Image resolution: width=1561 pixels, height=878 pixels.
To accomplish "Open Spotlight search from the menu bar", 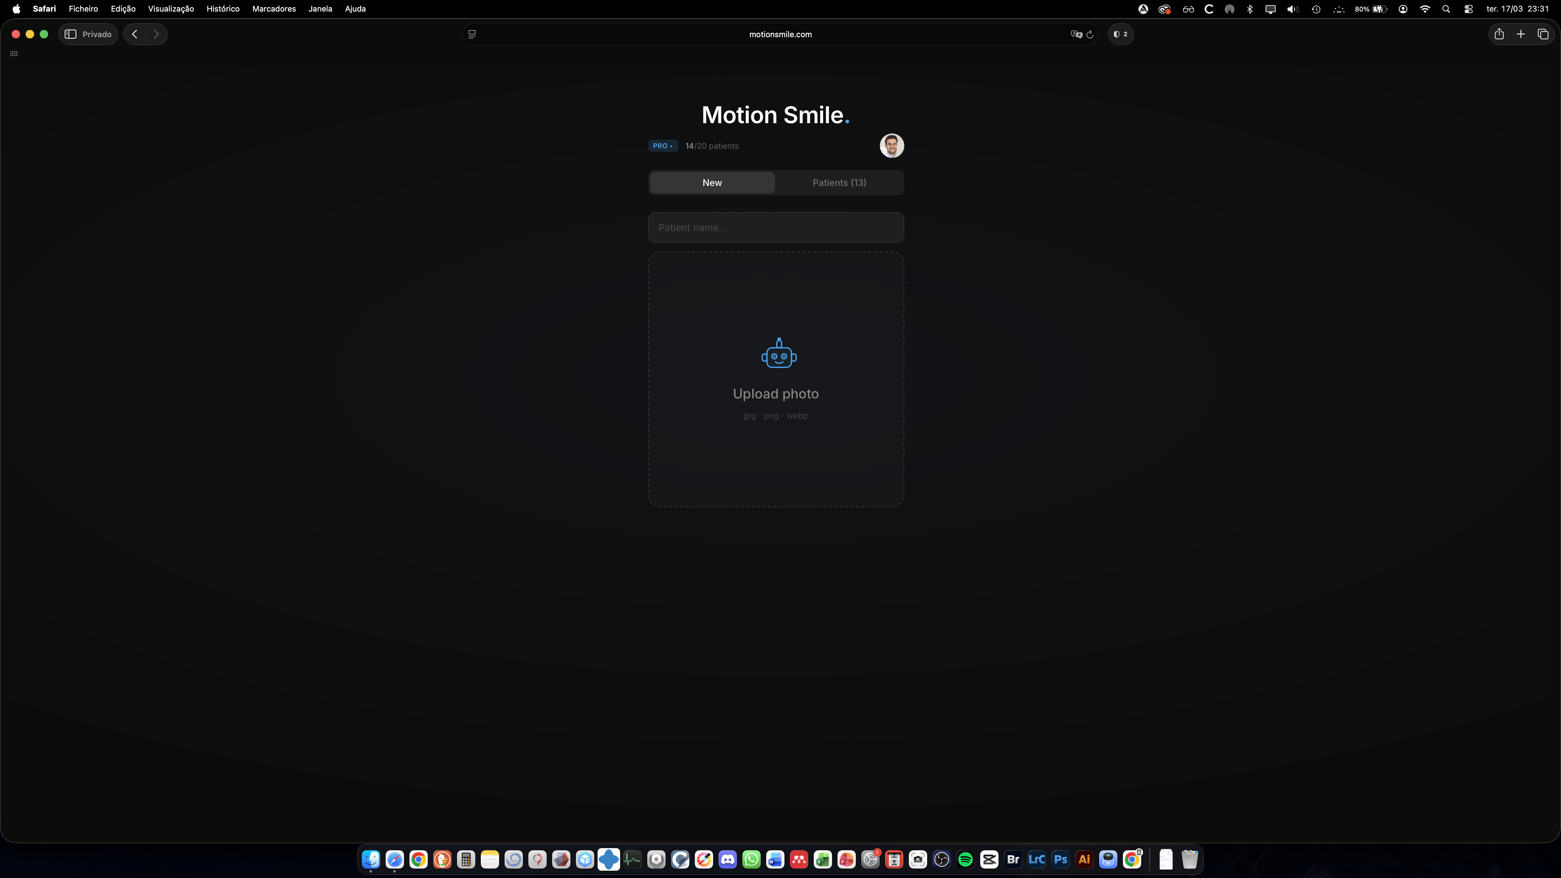I will click(1446, 9).
